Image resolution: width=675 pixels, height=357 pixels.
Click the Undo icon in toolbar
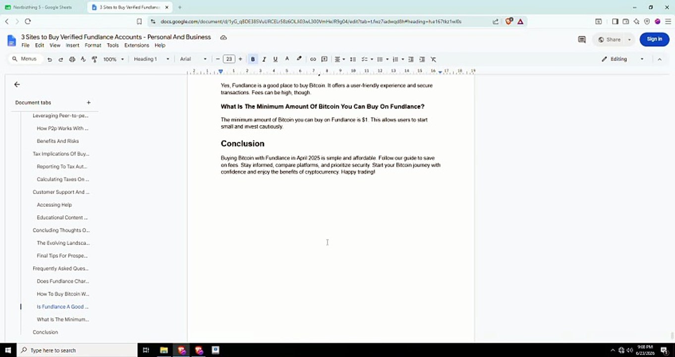click(x=50, y=59)
